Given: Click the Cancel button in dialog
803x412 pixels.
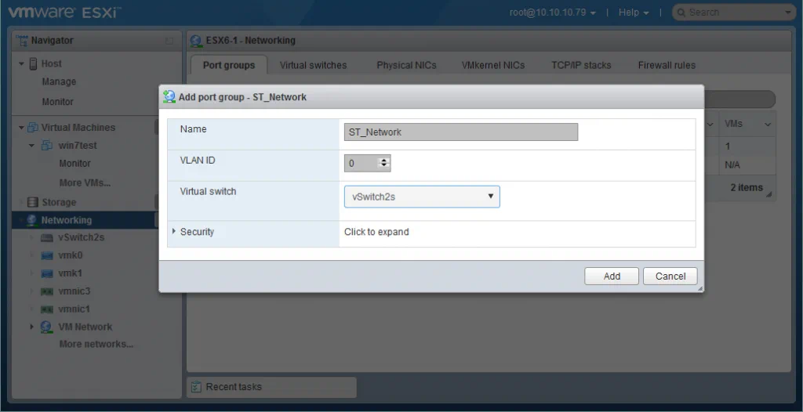Looking at the screenshot, I should pos(670,276).
